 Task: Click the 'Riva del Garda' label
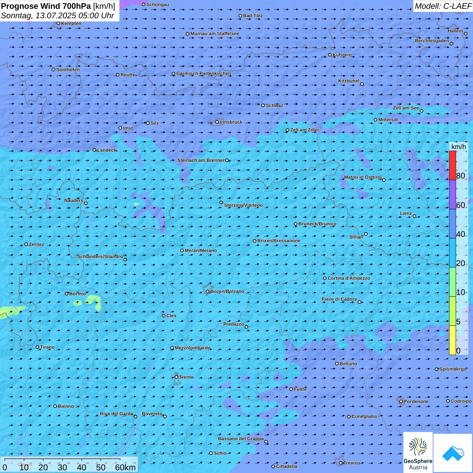coord(117,414)
